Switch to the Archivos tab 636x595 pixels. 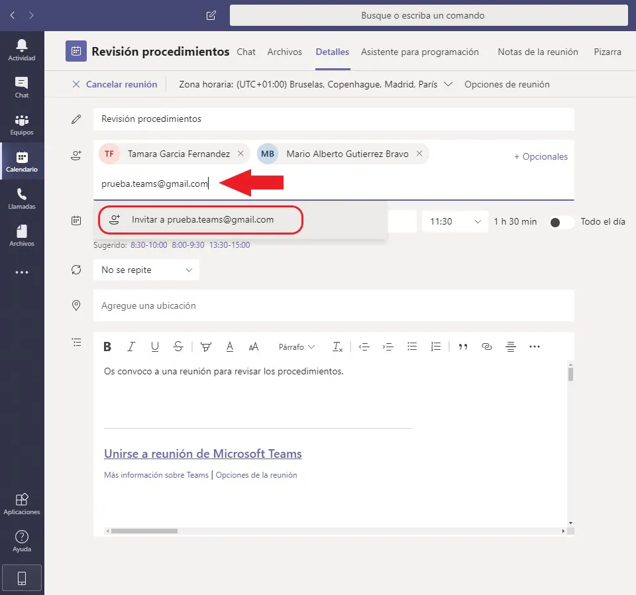pyautogui.click(x=284, y=52)
